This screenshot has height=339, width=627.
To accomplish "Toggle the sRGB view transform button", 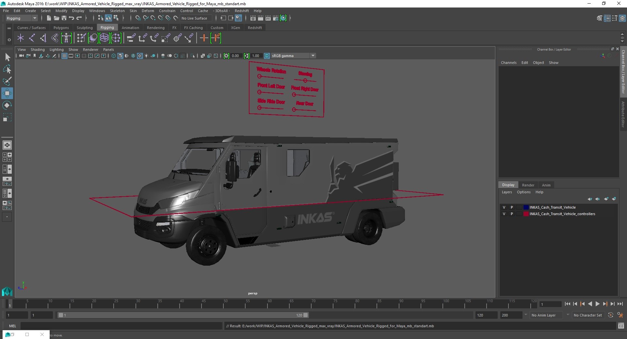I will click(267, 56).
